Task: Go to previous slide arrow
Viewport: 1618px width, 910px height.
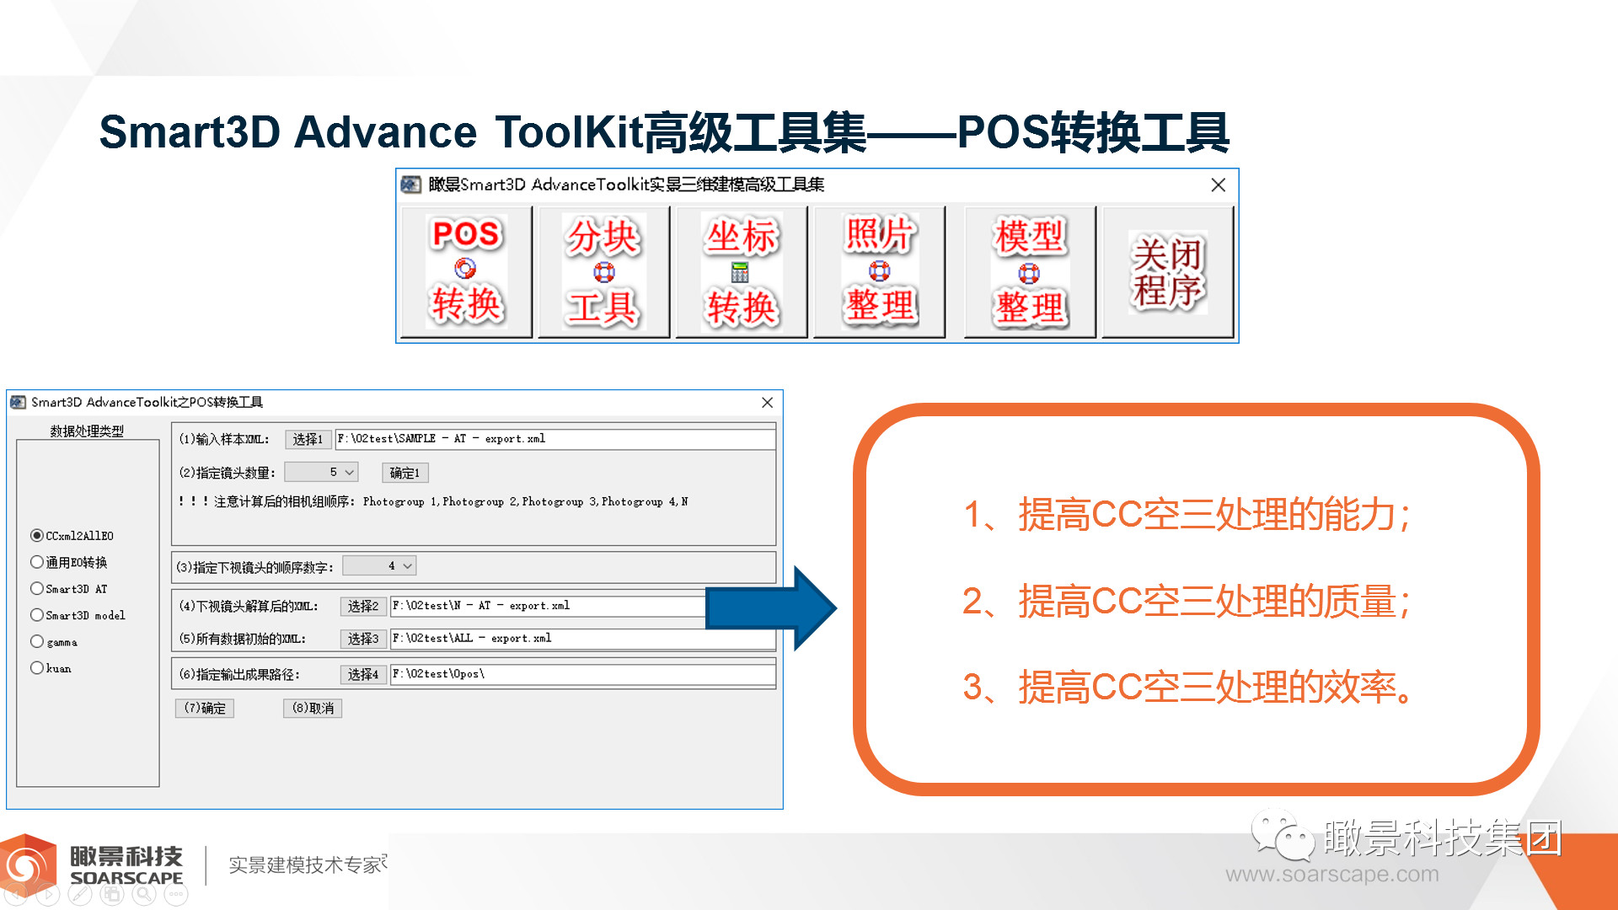Action: 17,895
